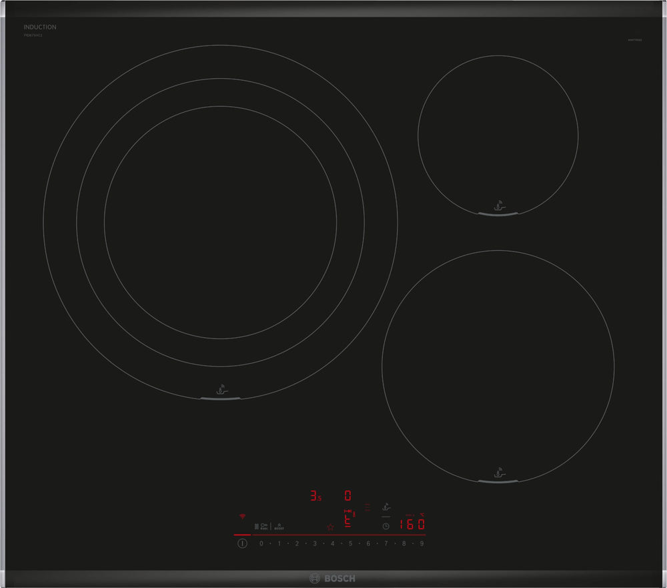Tap the pan icon on bottom-right zone
The width and height of the screenshot is (667, 588).
(x=498, y=471)
